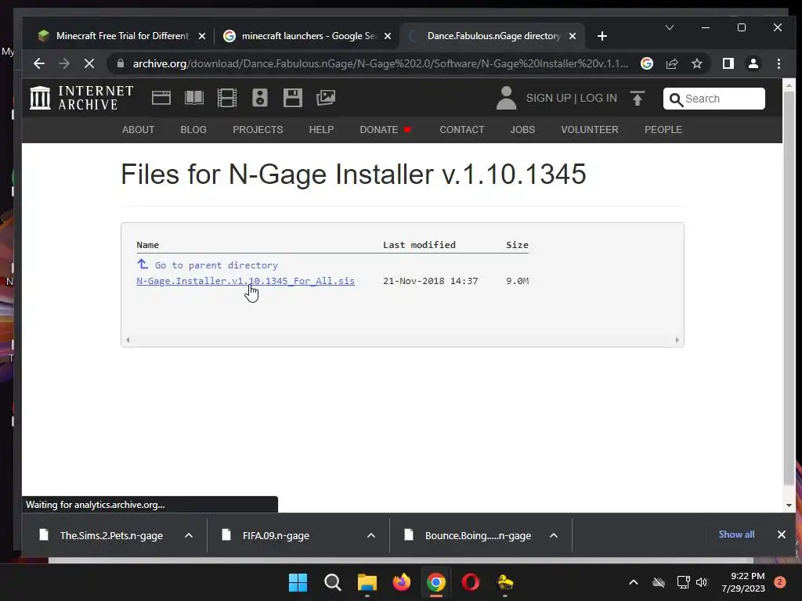Open Internet Archive home logo
This screenshot has height=601, width=802.
81,98
